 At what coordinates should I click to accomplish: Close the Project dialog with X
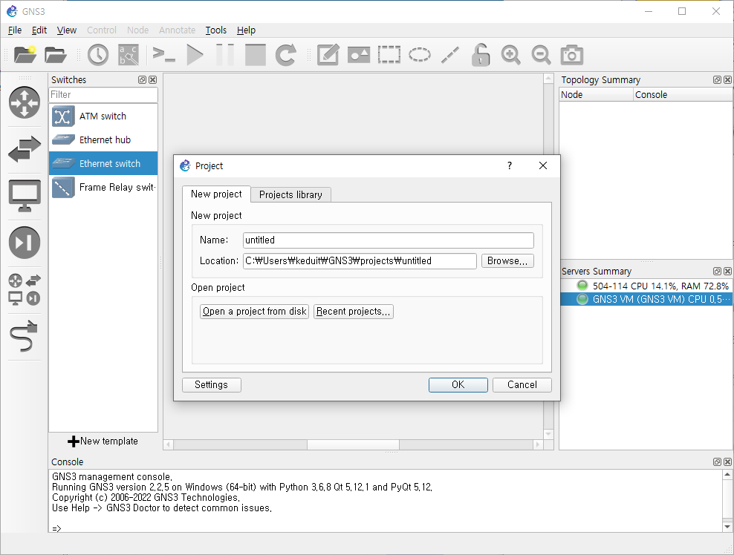tap(543, 165)
